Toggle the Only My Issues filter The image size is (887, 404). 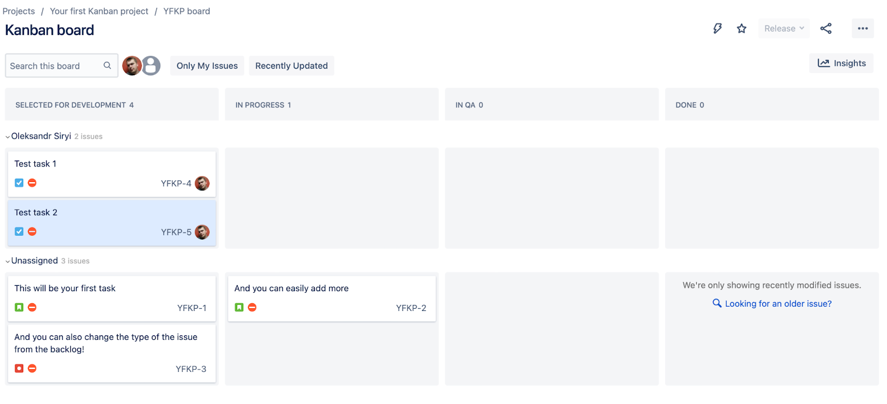207,66
